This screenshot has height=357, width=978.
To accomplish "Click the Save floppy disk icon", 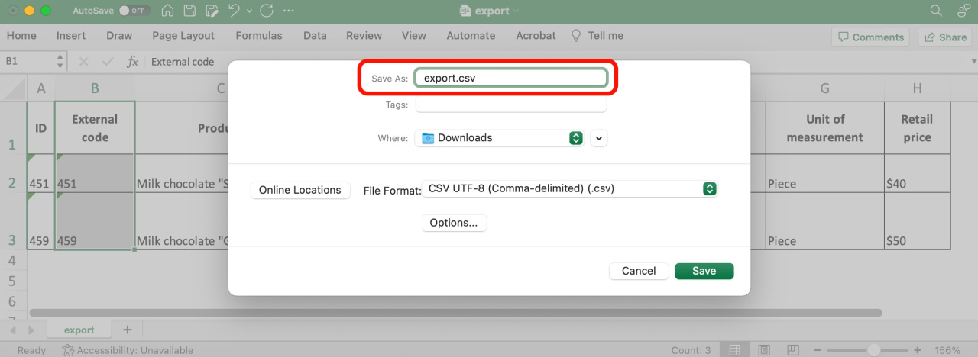I will [189, 11].
